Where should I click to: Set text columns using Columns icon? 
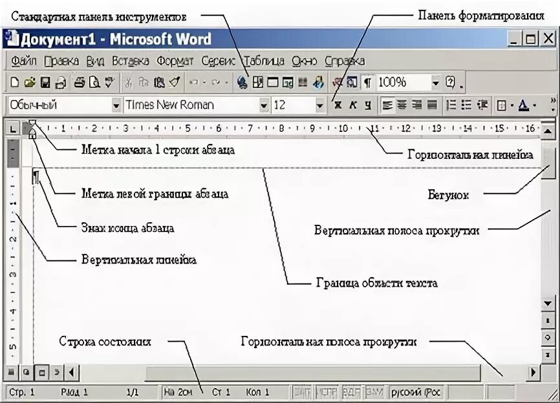coord(303,83)
